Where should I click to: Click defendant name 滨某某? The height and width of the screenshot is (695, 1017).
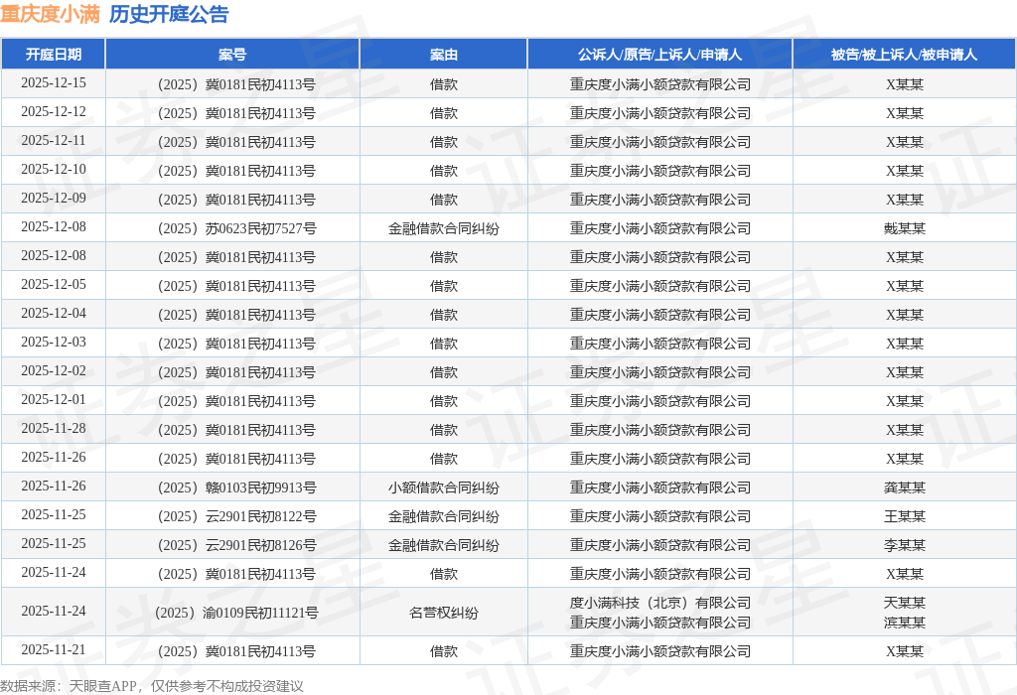[904, 623]
